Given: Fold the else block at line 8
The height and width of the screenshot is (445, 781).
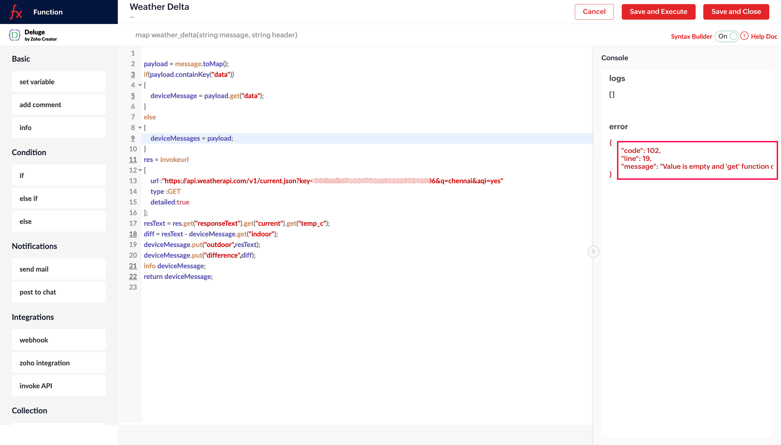Looking at the screenshot, I should click(140, 127).
